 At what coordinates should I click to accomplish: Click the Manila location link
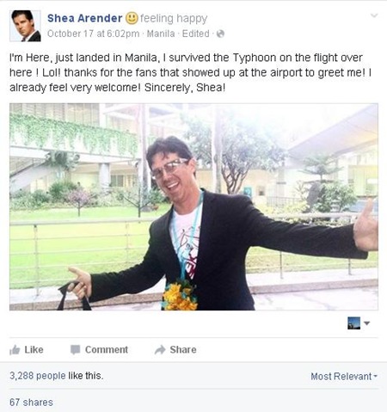tap(161, 34)
